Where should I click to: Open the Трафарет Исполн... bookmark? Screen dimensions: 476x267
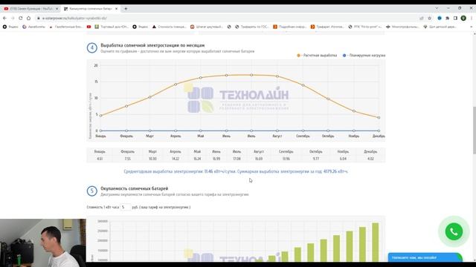pyautogui.click(x=327, y=27)
